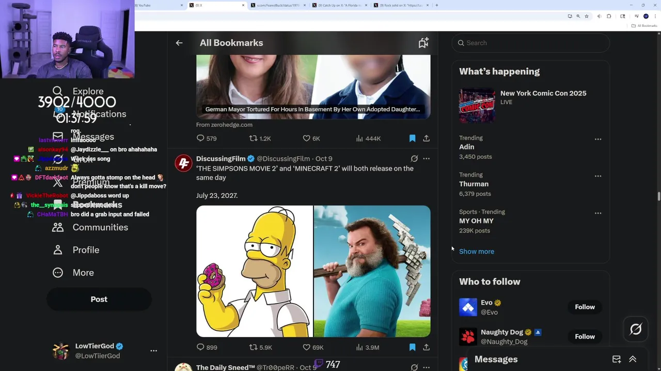This screenshot has height=371, width=661.
Task: Open The Daily Sneed account name
Action: pyautogui.click(x=226, y=367)
